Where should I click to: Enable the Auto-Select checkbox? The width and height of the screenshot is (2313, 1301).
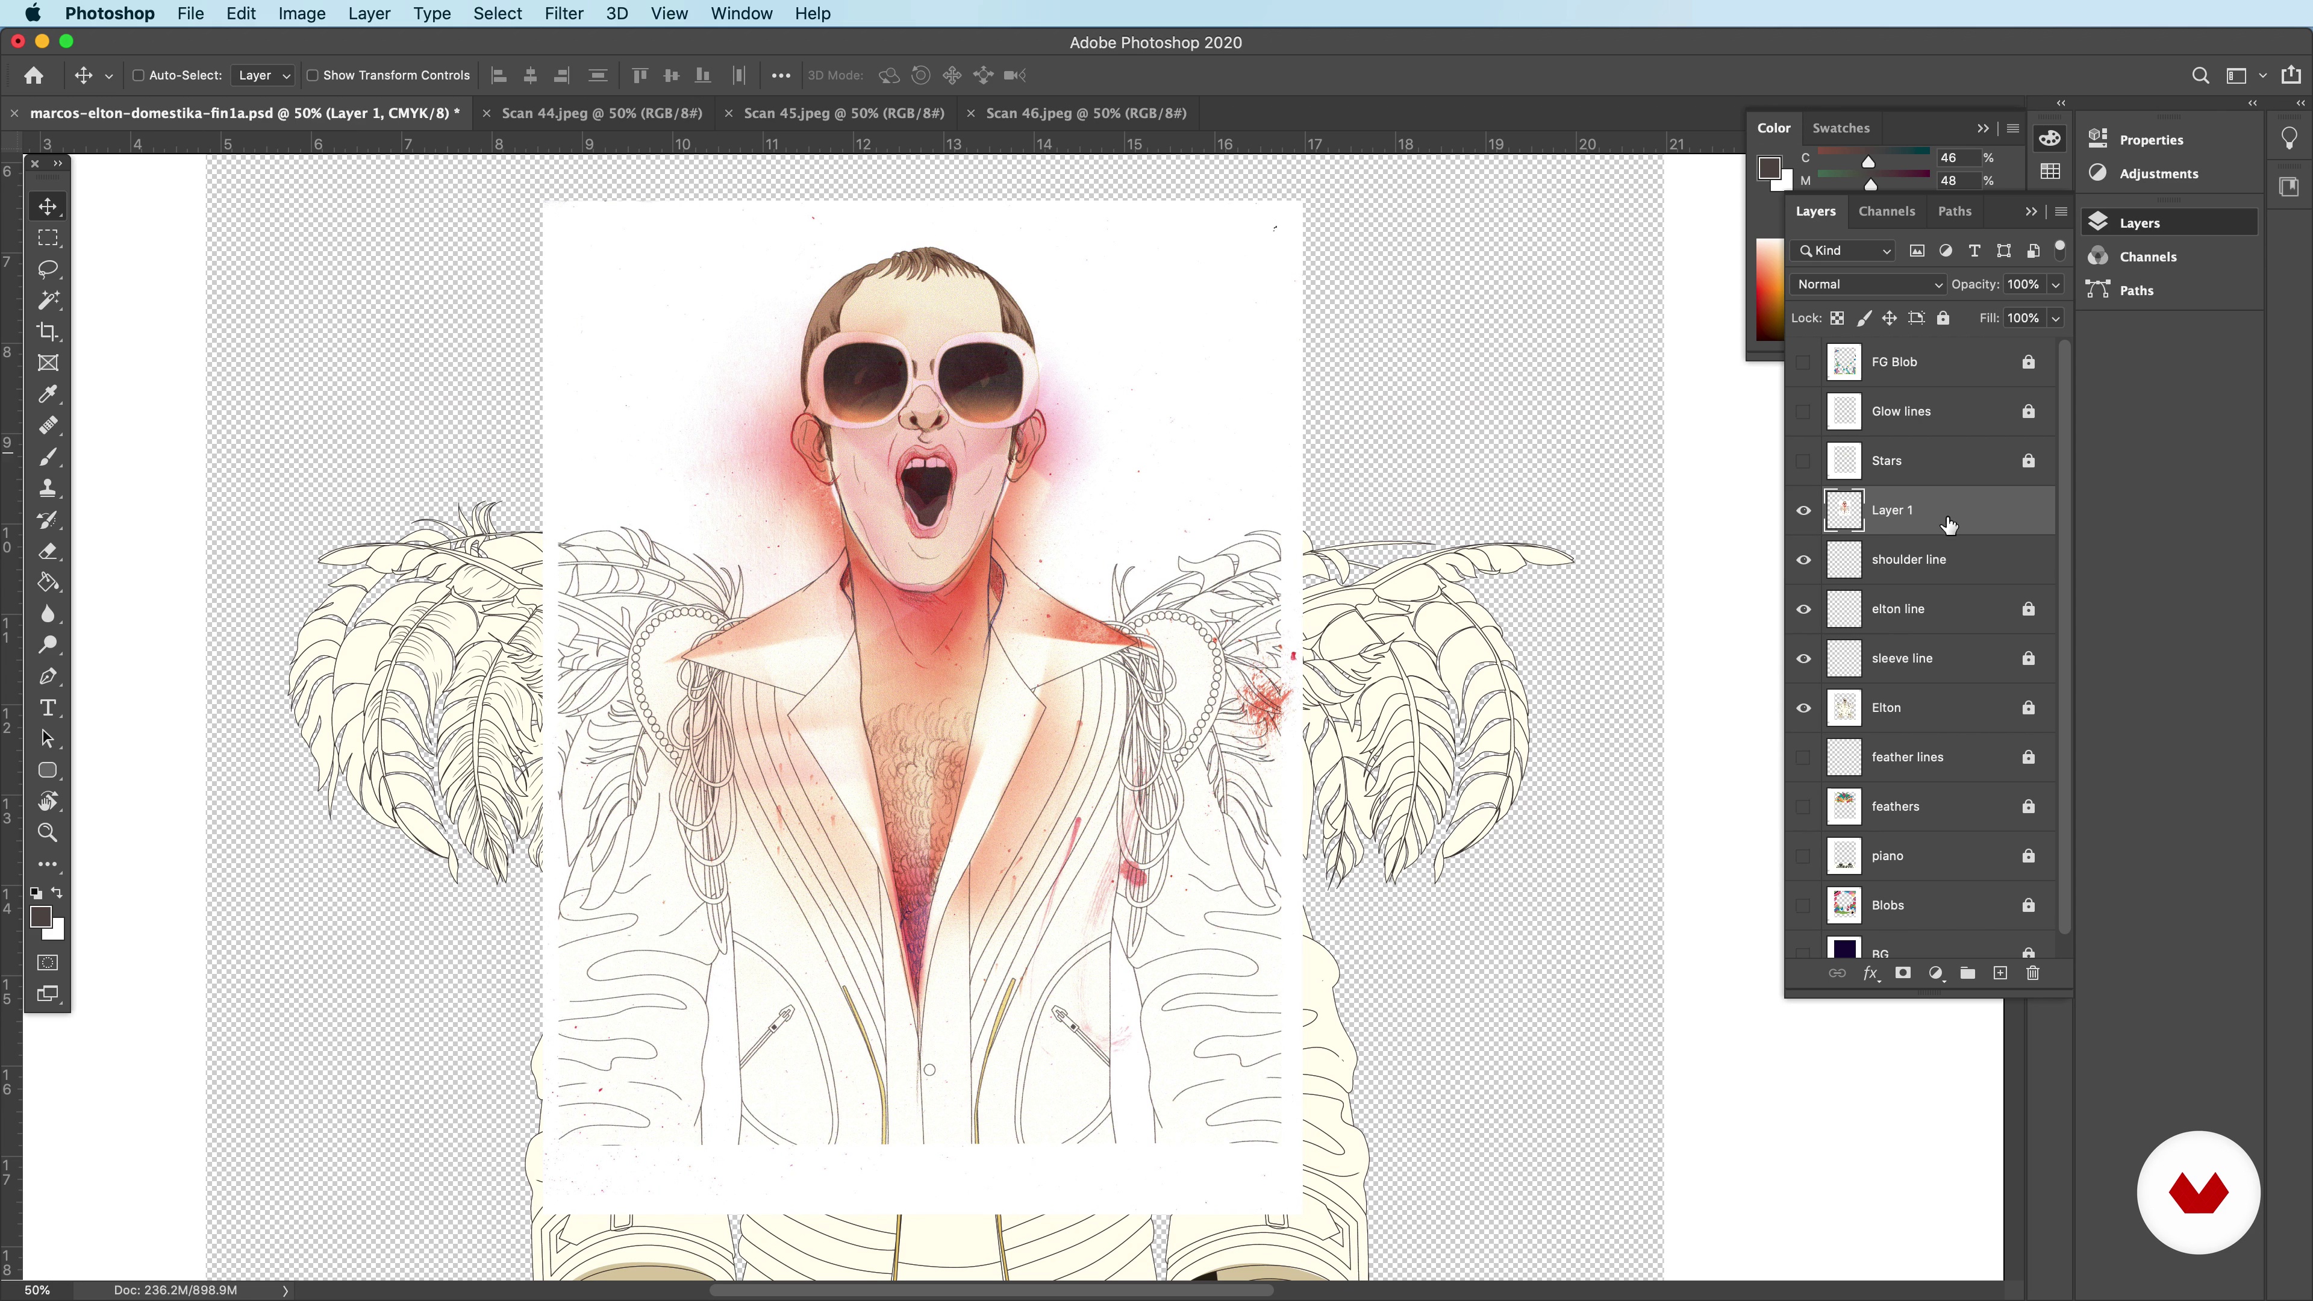click(x=139, y=75)
